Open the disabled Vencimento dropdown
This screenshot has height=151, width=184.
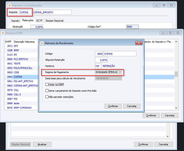tap(108, 78)
